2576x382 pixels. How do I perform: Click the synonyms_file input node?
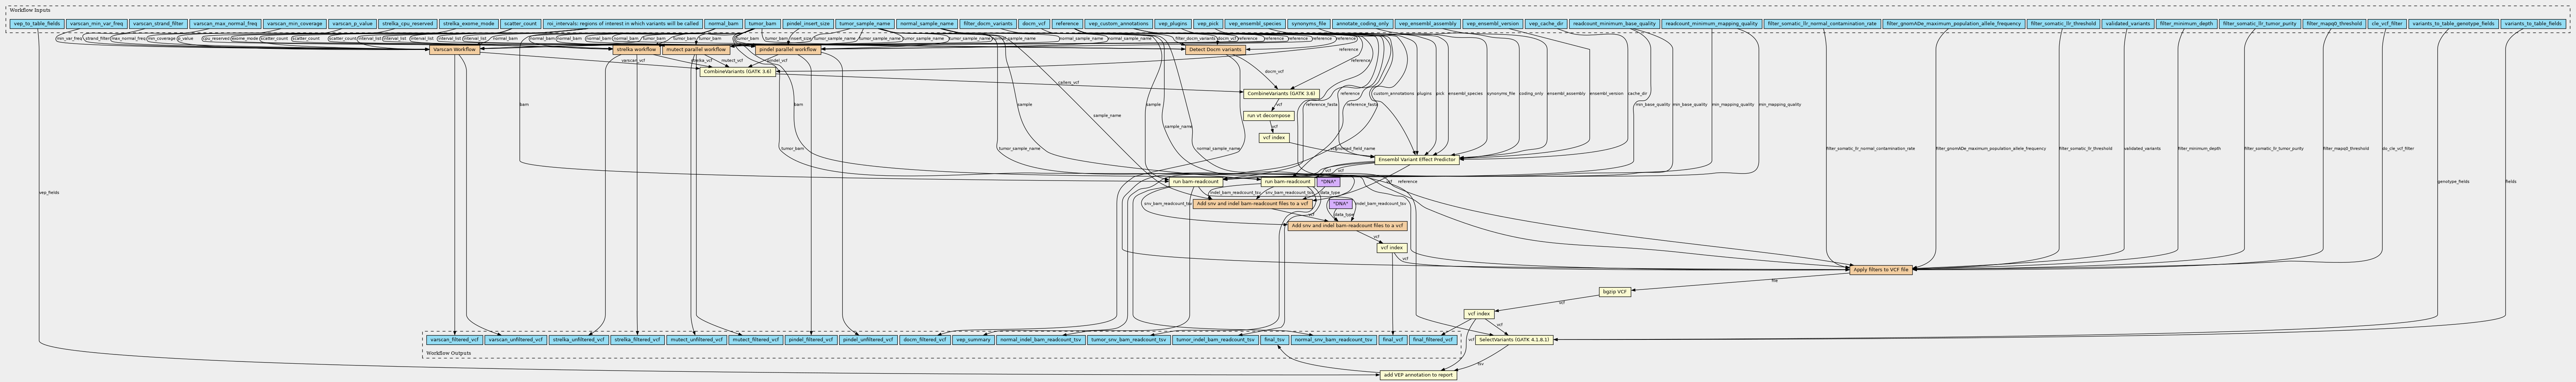[x=1309, y=23]
